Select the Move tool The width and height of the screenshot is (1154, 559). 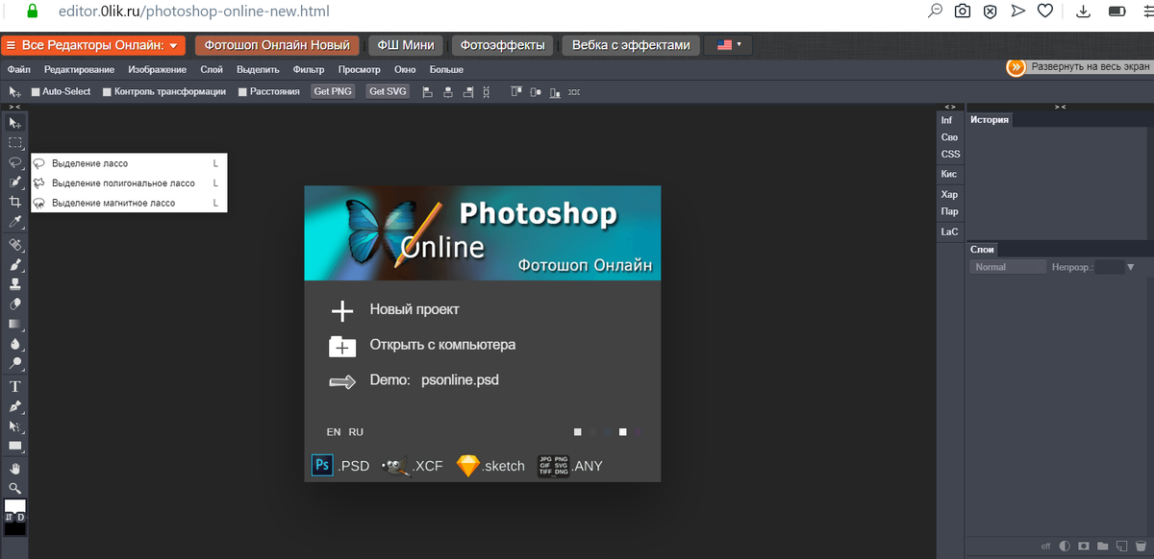point(14,123)
